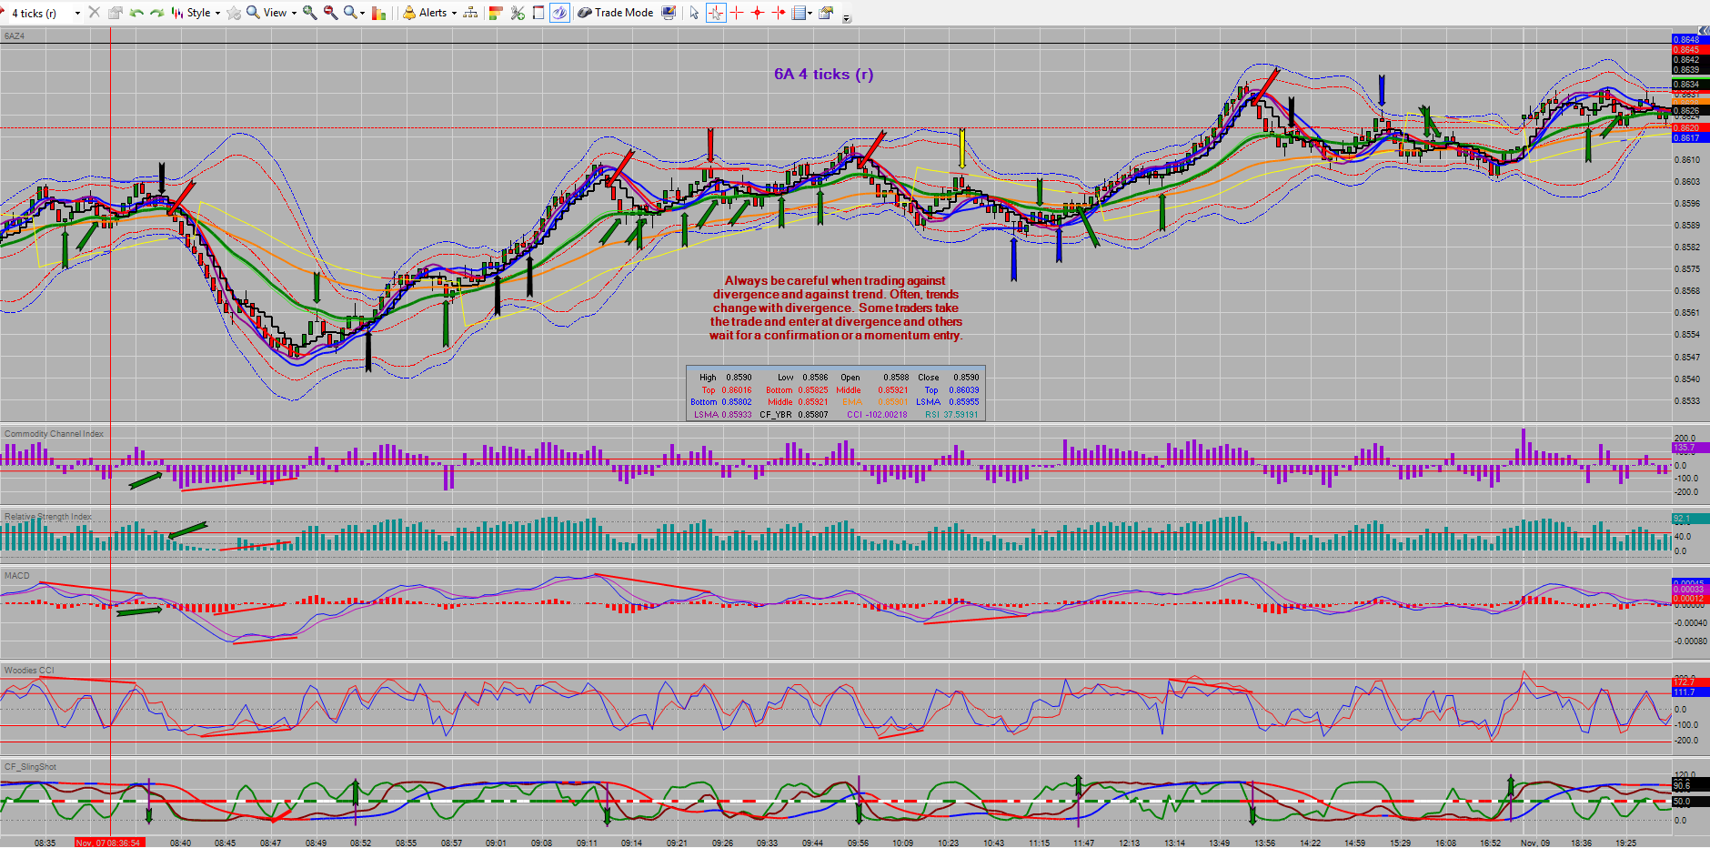Click the favorites star icon
This screenshot has width=1710, height=848.
point(234,13)
